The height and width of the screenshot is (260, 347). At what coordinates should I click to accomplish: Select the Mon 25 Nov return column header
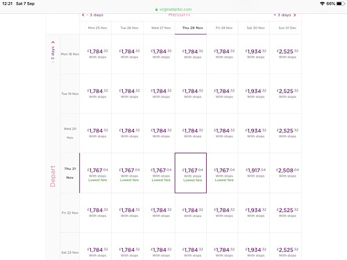click(96, 28)
